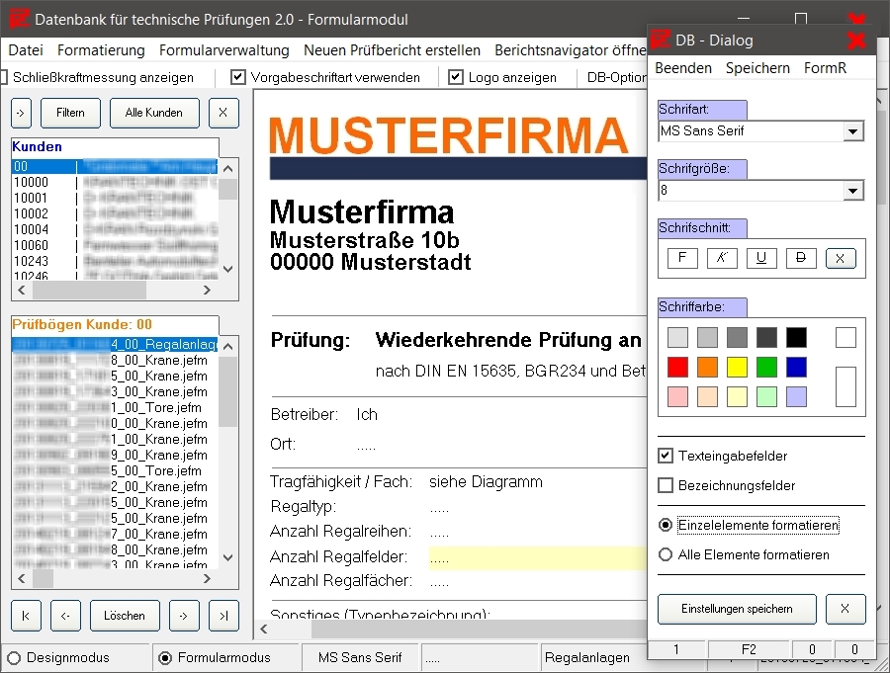890x673 pixels.
Task: Clear font style with X in Schriftschnitt
Action: pyautogui.click(x=841, y=258)
